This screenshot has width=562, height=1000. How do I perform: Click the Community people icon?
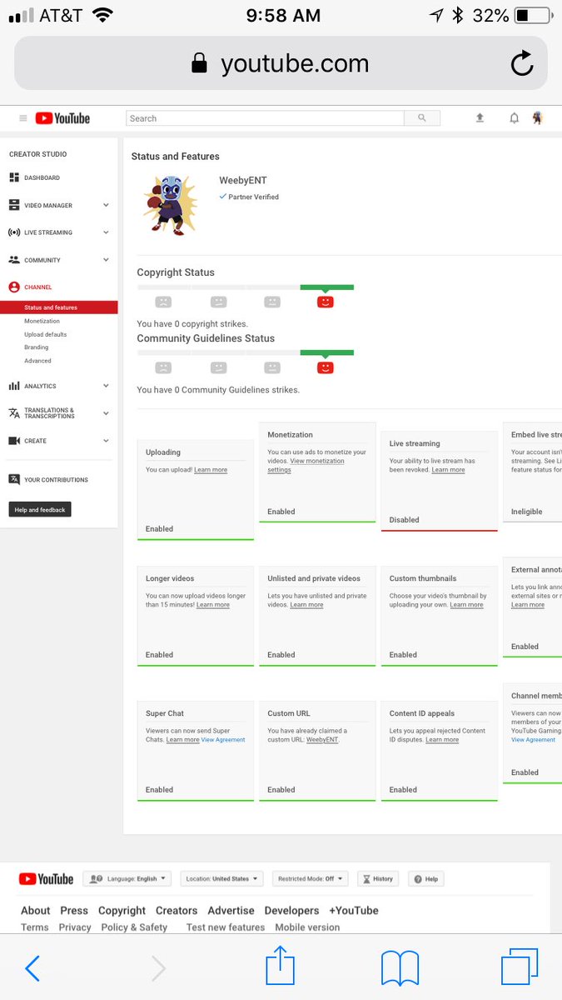(14, 260)
